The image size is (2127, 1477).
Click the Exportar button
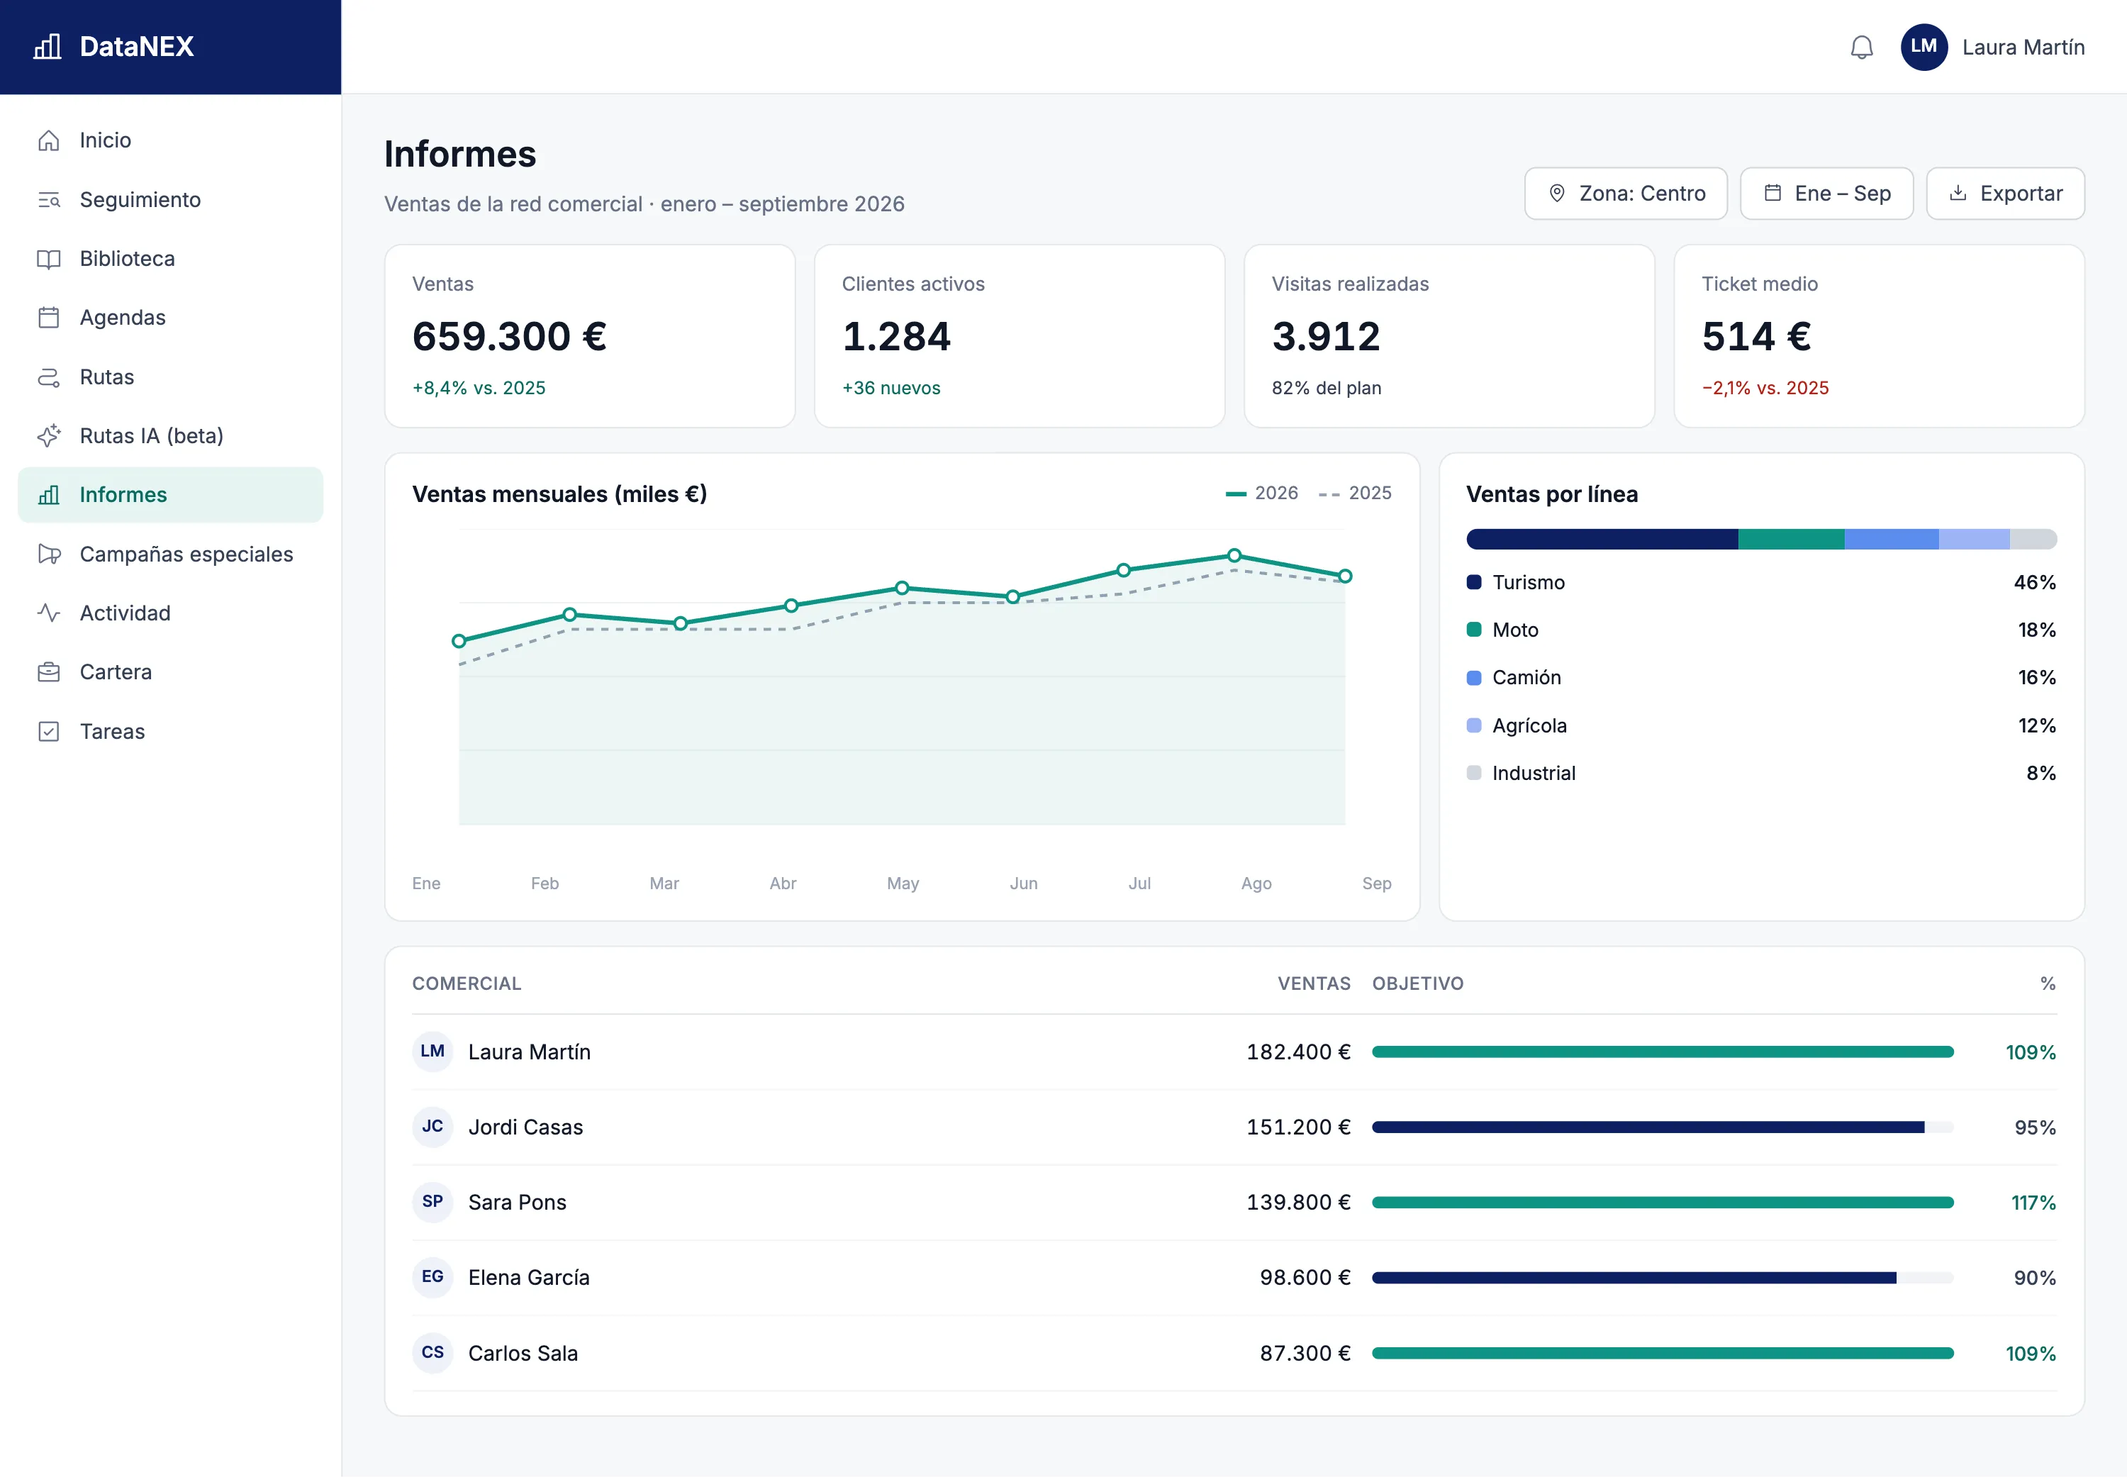[2005, 194]
